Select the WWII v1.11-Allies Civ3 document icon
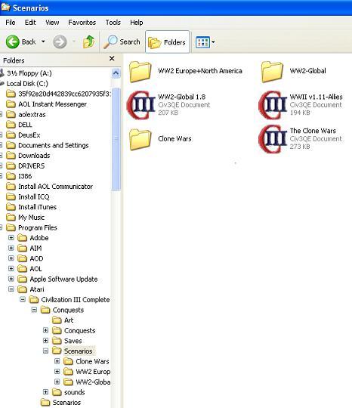The width and height of the screenshot is (352, 408). pyautogui.click(x=273, y=105)
